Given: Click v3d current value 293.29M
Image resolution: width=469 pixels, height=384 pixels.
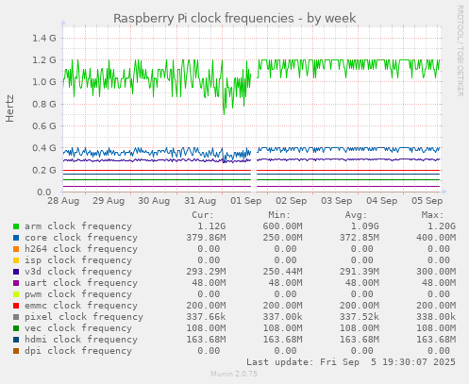Looking at the screenshot, I should pos(206,272).
